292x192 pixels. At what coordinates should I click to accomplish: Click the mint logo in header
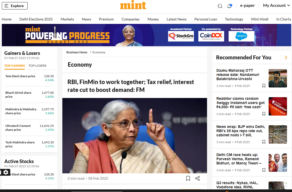pyautogui.click(x=133, y=6)
